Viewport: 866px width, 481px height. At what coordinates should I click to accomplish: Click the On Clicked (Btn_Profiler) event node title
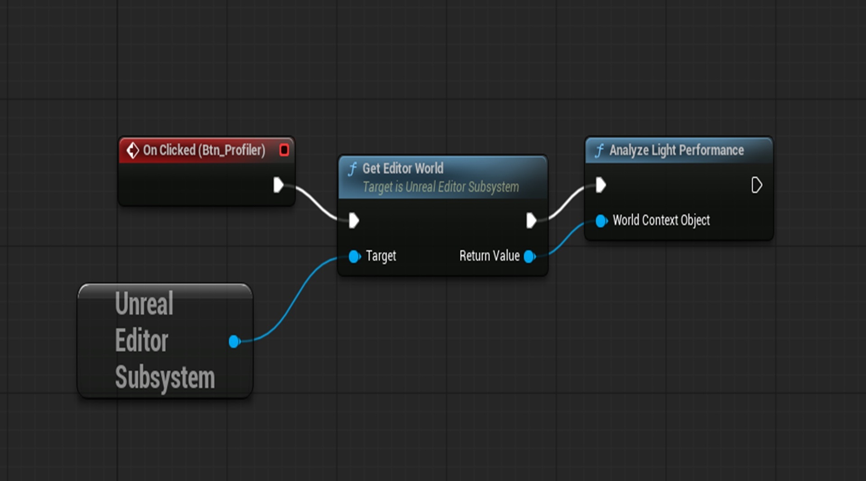(204, 150)
